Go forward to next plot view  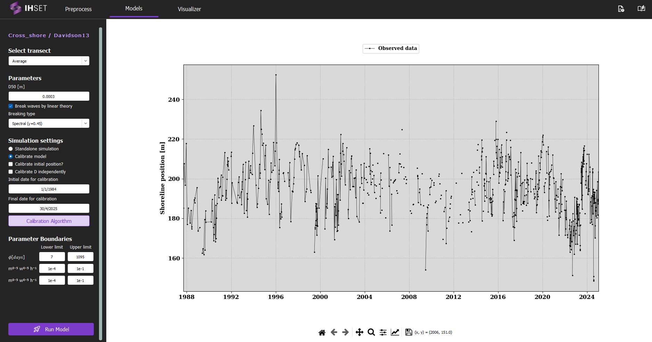click(345, 332)
